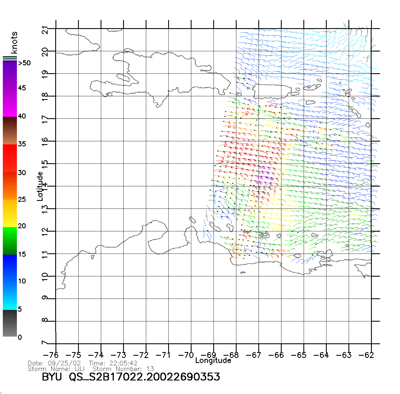The height and width of the screenshot is (394, 400).
Task: Click the '30' legend label
Action: pyautogui.click(x=22, y=173)
